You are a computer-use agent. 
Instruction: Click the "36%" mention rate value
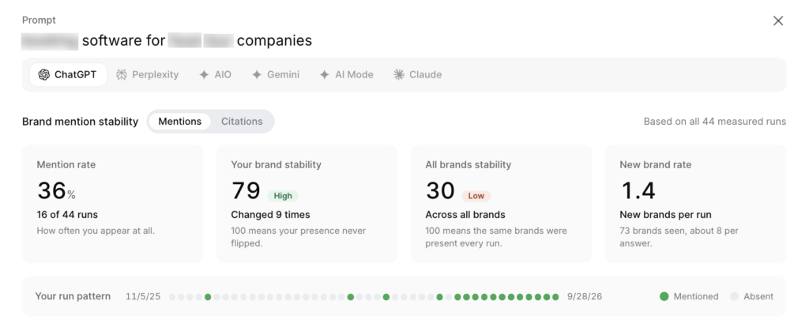[x=56, y=190]
